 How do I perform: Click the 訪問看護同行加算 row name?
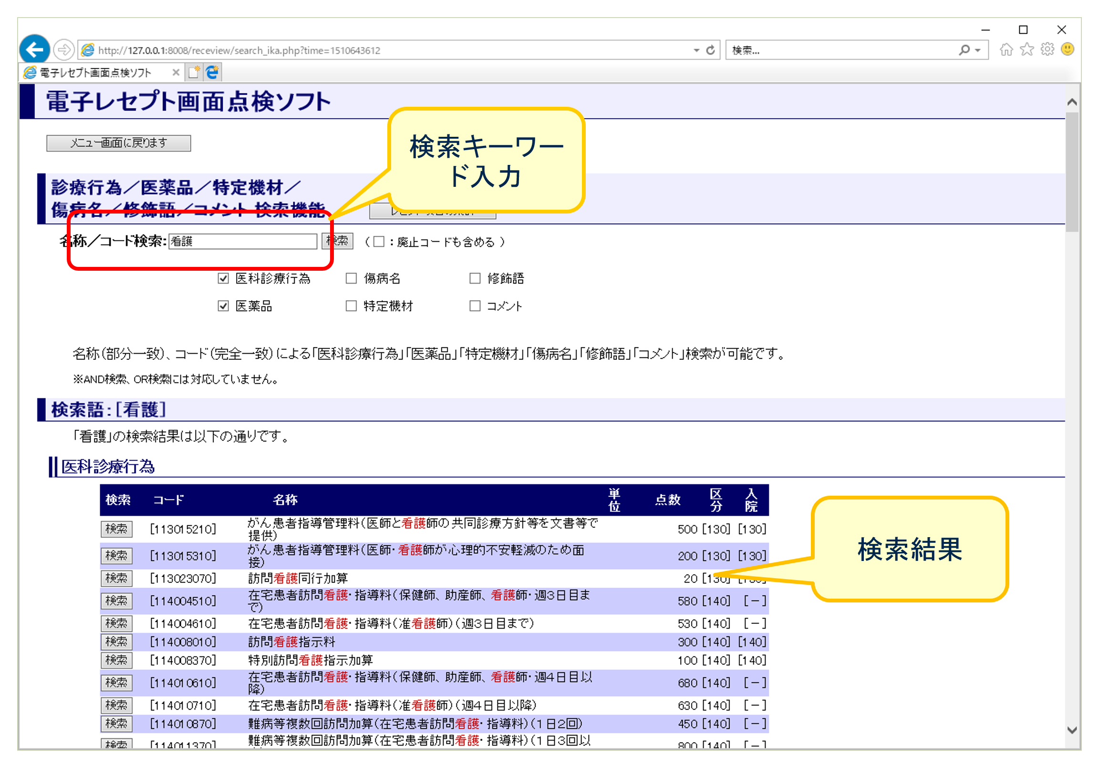[298, 578]
